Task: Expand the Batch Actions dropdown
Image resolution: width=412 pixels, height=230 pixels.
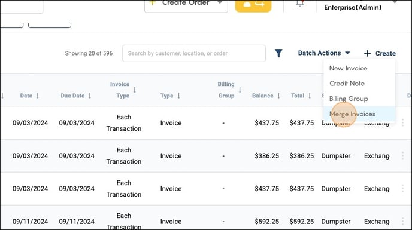Action: [324, 53]
